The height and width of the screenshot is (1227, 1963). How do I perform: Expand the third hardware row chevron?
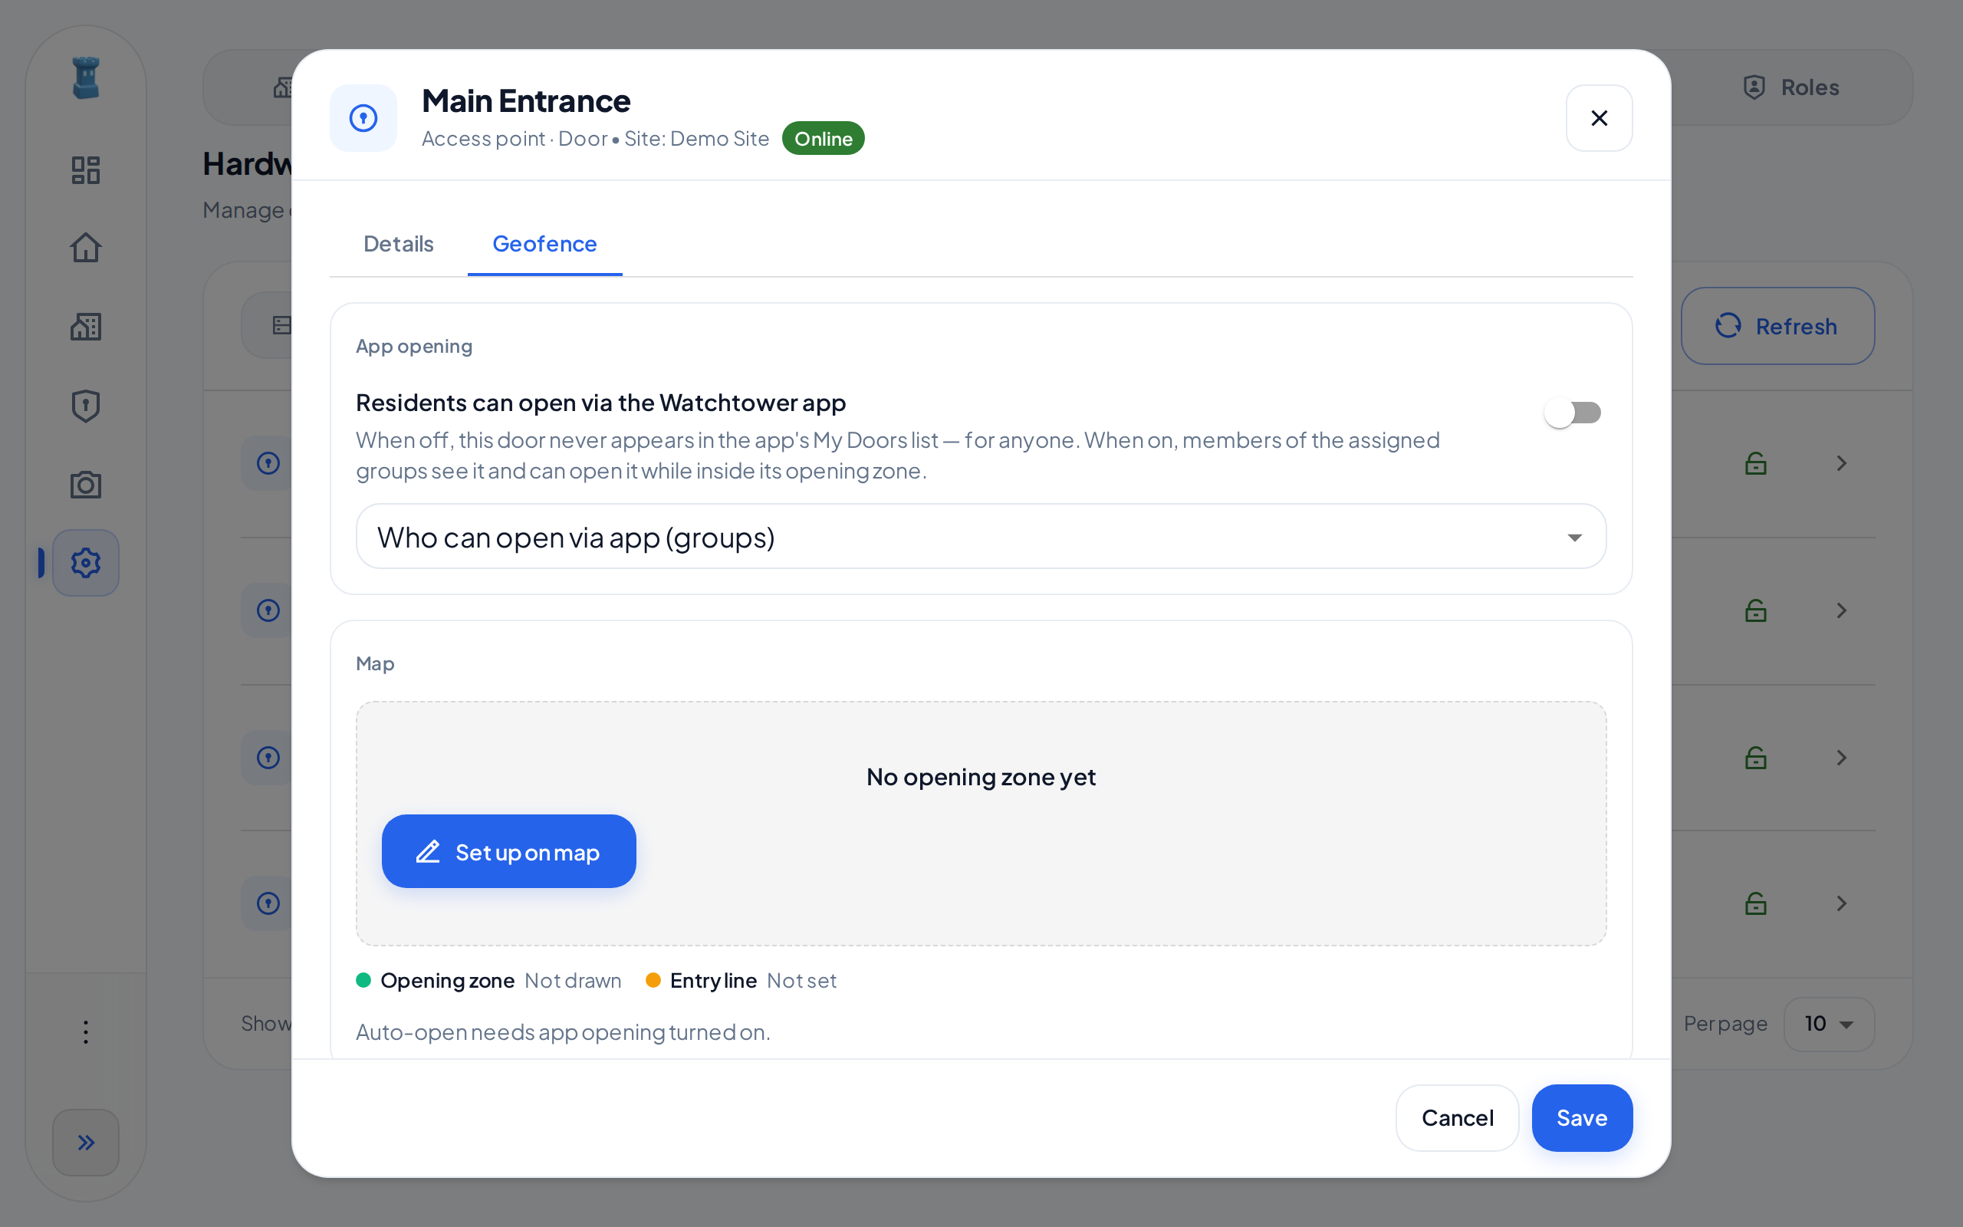click(x=1841, y=757)
